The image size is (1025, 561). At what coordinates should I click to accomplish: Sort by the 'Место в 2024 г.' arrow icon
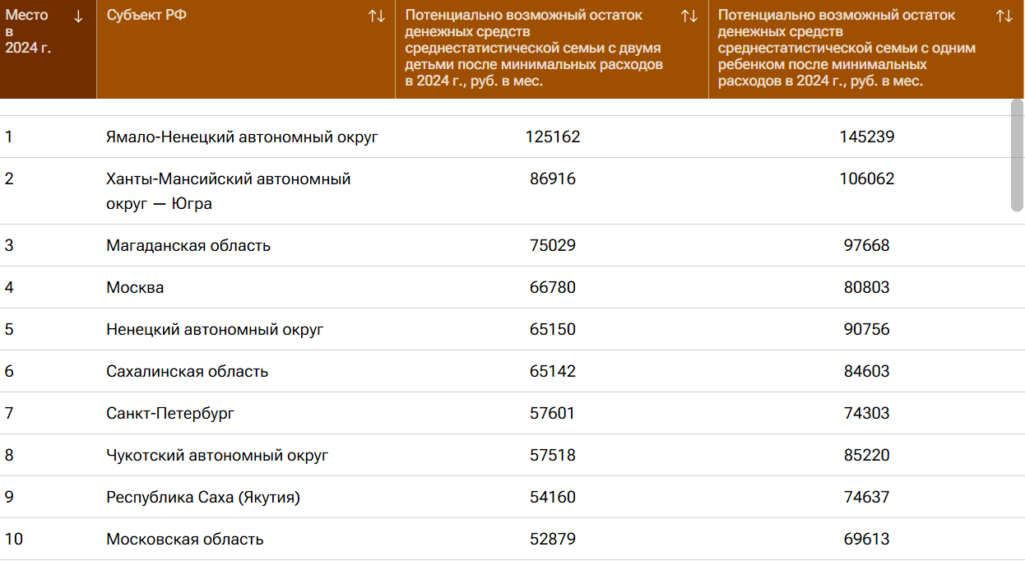coord(78,16)
